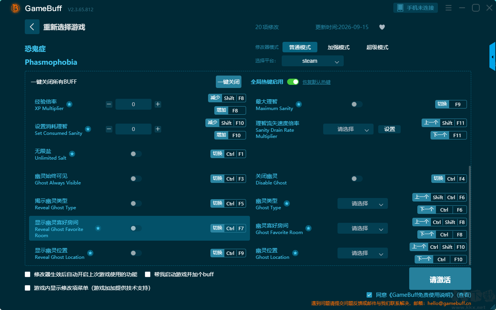
Task: Click star icon beside Ghost Location dropdown label
Action: point(295,253)
